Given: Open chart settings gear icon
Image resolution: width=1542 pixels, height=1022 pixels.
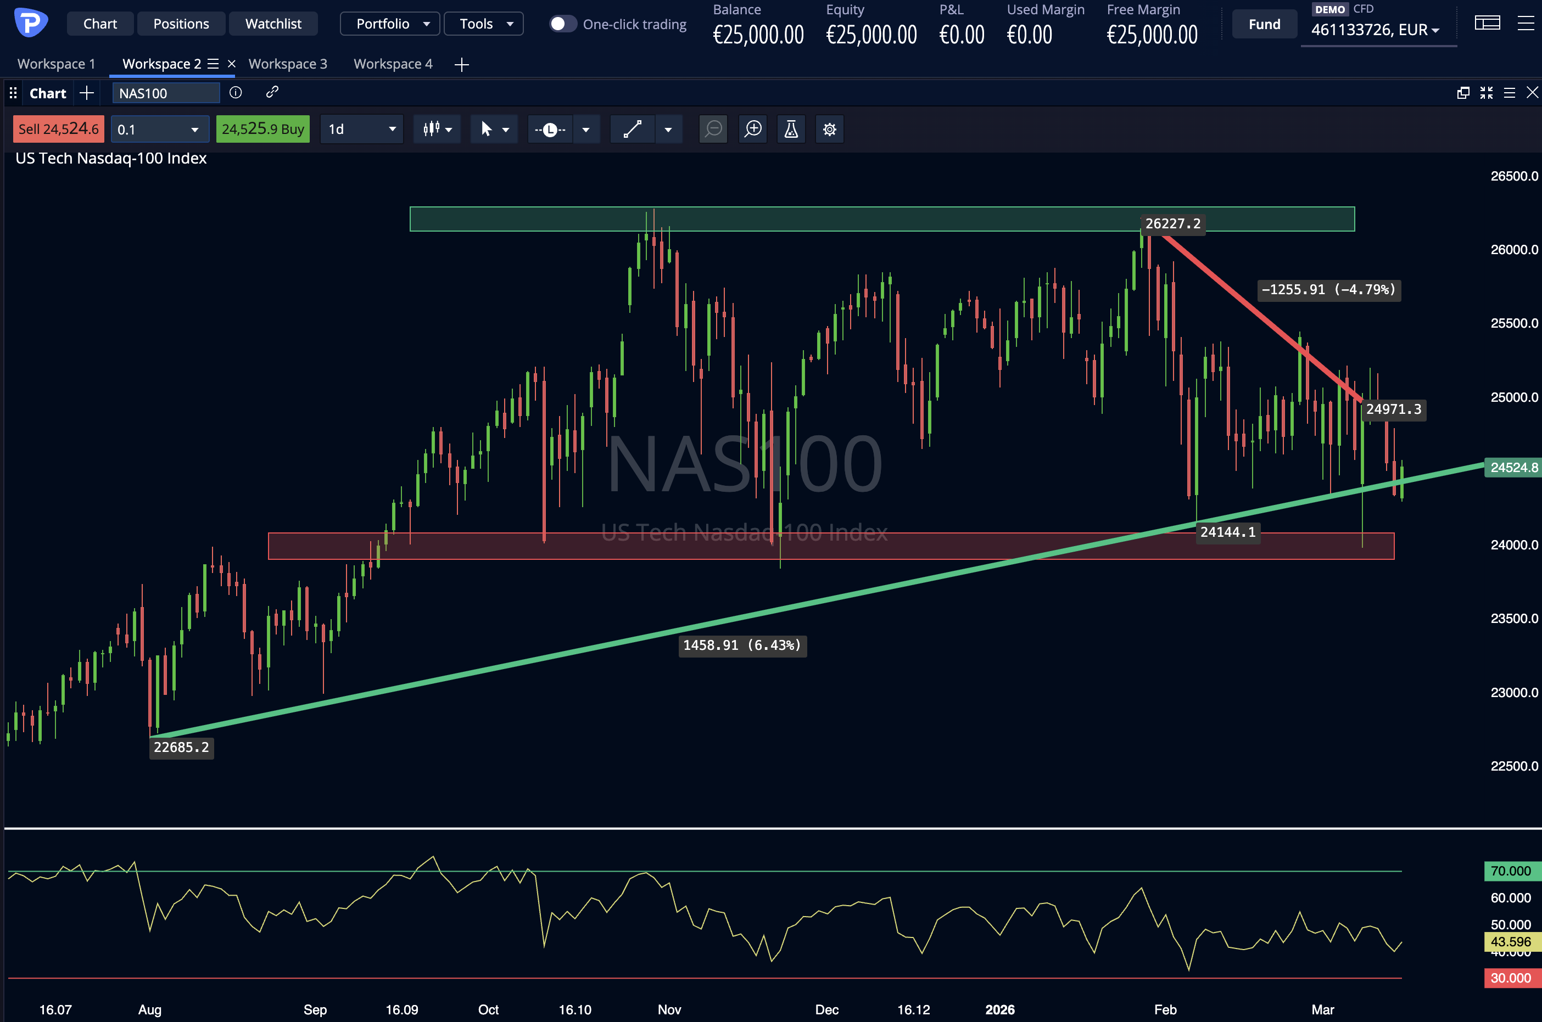Looking at the screenshot, I should (x=829, y=129).
